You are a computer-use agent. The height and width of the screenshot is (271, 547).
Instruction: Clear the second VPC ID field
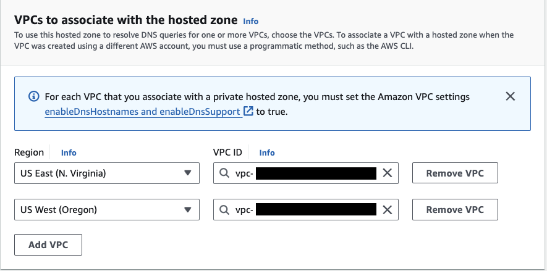388,210
